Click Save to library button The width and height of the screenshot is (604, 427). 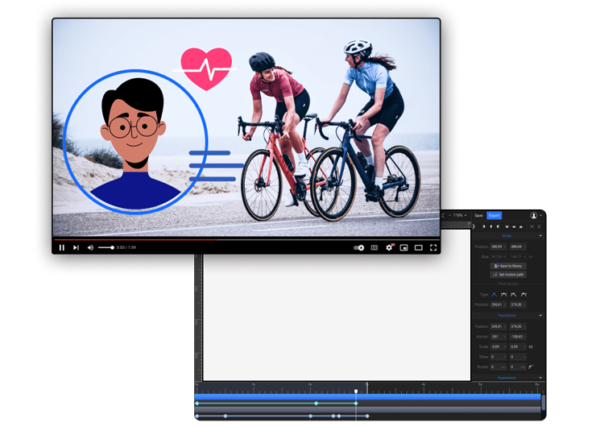coord(508,266)
